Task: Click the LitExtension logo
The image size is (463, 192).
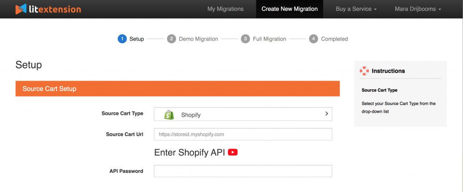Action: 48,9
